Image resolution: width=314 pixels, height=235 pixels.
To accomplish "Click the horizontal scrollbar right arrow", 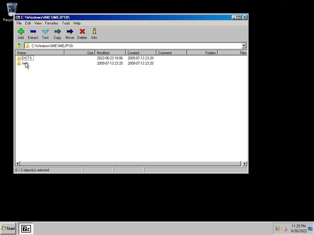I will [244, 163].
